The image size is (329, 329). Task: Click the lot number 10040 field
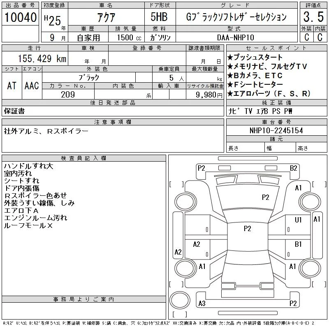[20, 17]
